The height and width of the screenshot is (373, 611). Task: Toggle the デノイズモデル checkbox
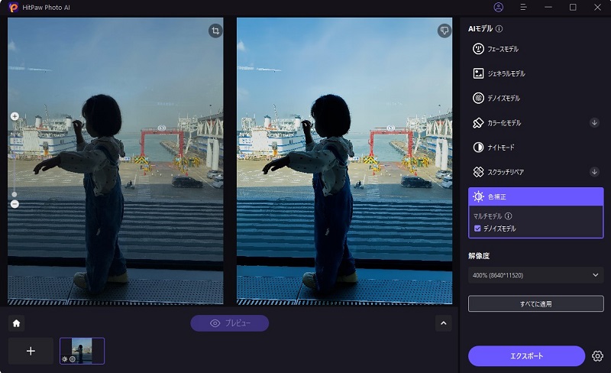[x=477, y=229]
